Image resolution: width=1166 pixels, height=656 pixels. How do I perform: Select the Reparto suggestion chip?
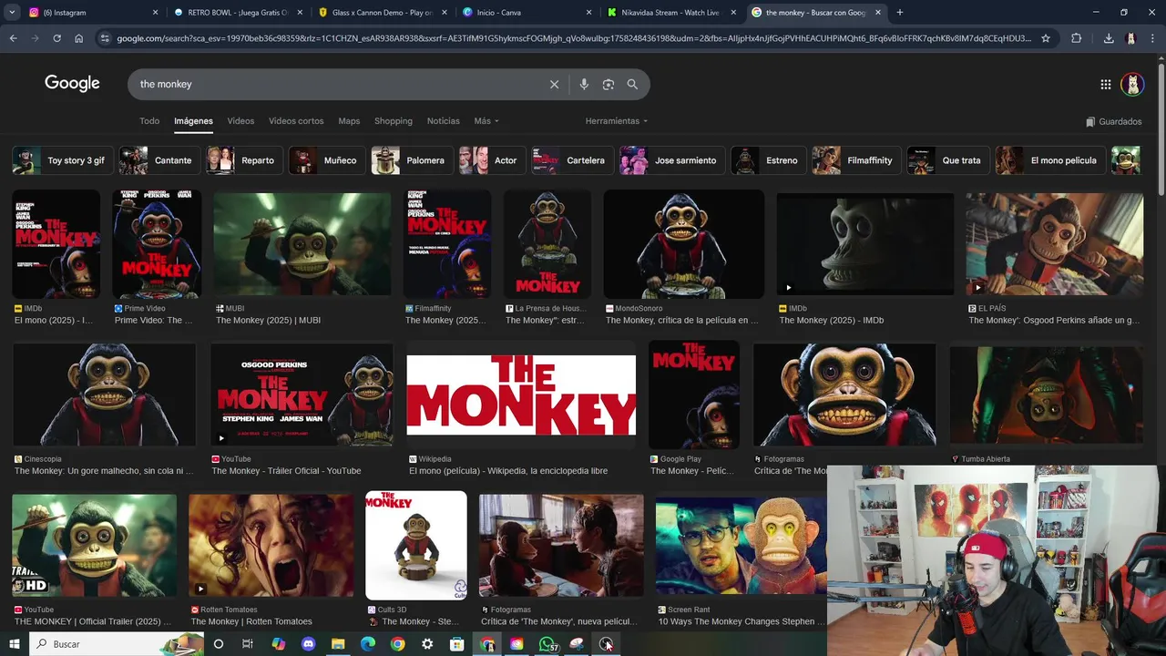click(244, 160)
